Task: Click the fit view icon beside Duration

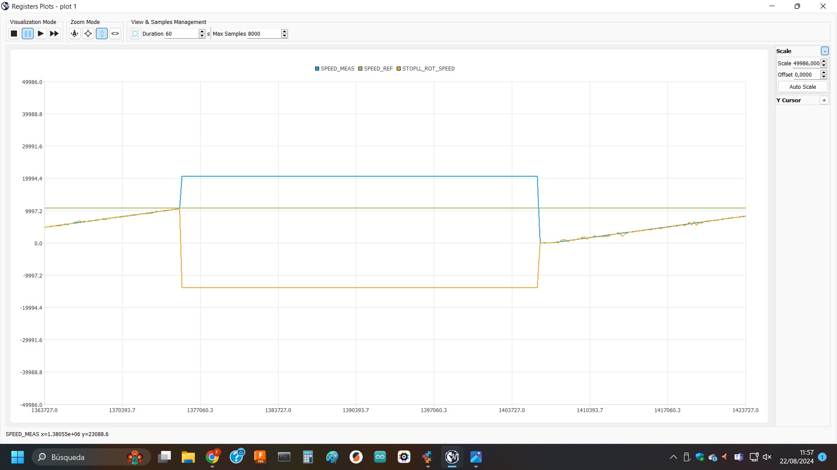Action: [x=135, y=34]
